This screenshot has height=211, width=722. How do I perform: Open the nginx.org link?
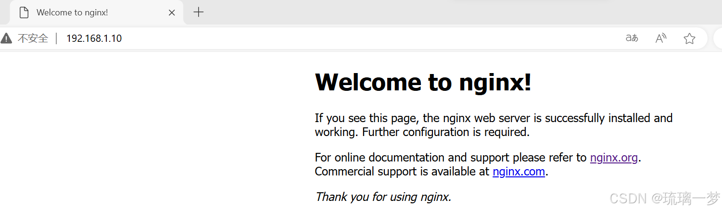pyautogui.click(x=614, y=158)
